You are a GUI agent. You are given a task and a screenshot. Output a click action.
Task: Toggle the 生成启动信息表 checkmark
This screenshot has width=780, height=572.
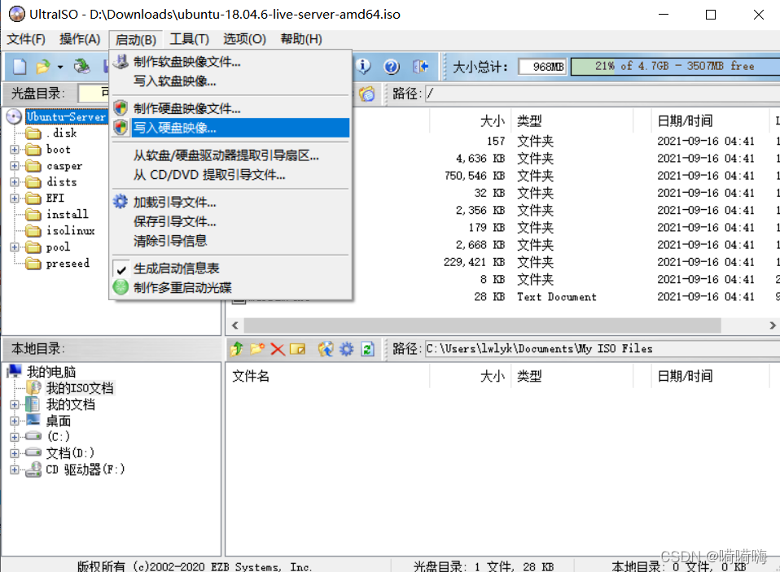(121, 269)
